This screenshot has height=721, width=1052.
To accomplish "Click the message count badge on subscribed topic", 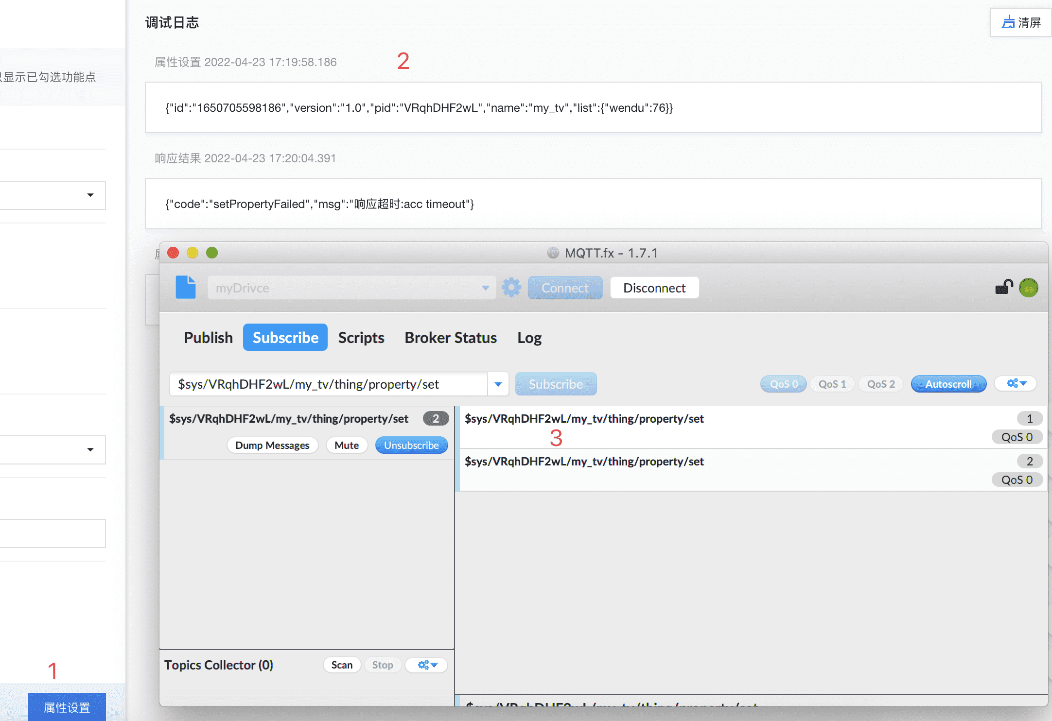I will [436, 418].
